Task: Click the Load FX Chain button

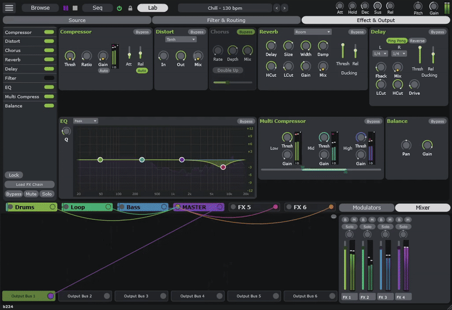Action: (29, 185)
